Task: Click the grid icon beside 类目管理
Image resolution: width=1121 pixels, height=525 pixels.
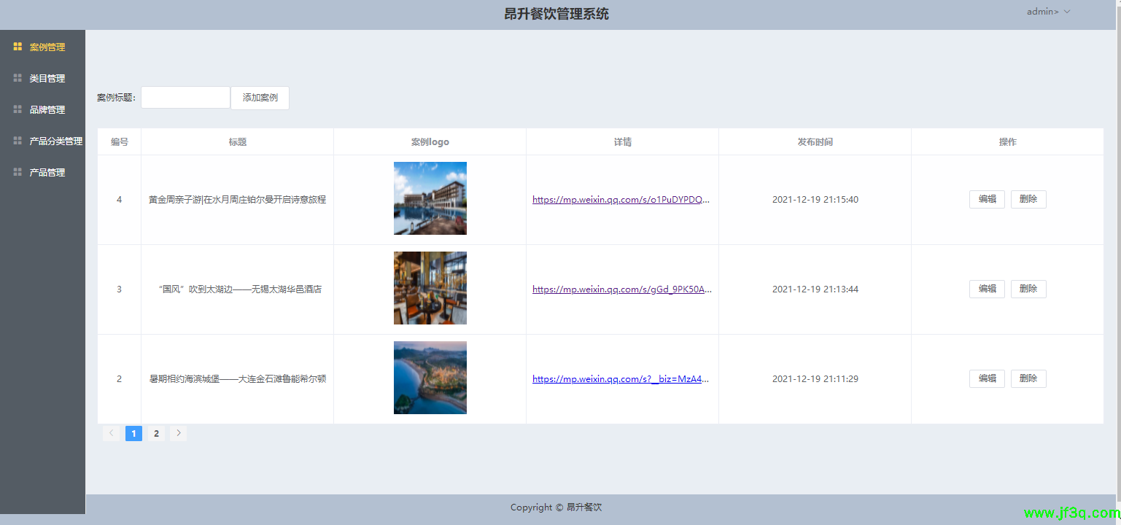Action: (x=17, y=77)
